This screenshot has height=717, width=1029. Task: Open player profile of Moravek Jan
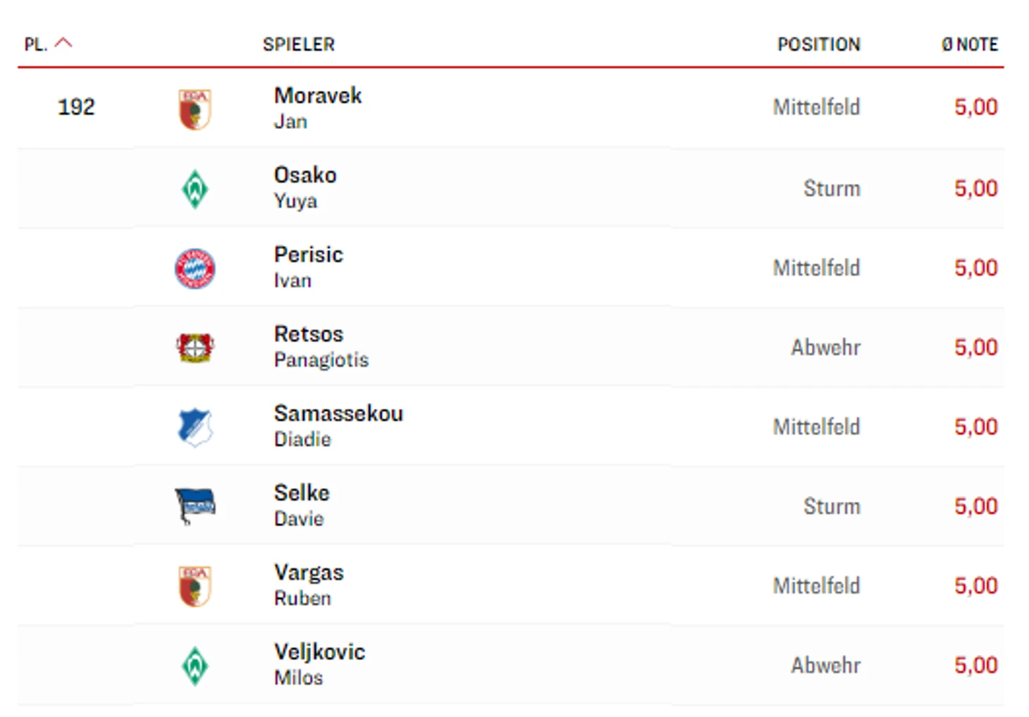318,108
